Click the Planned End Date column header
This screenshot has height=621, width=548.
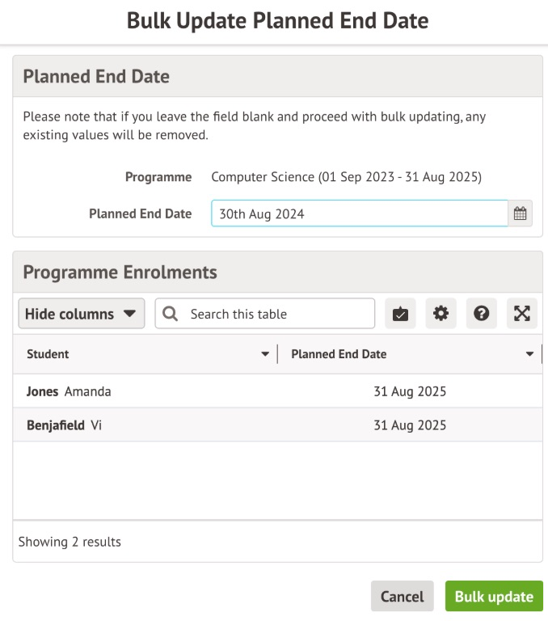coord(339,354)
